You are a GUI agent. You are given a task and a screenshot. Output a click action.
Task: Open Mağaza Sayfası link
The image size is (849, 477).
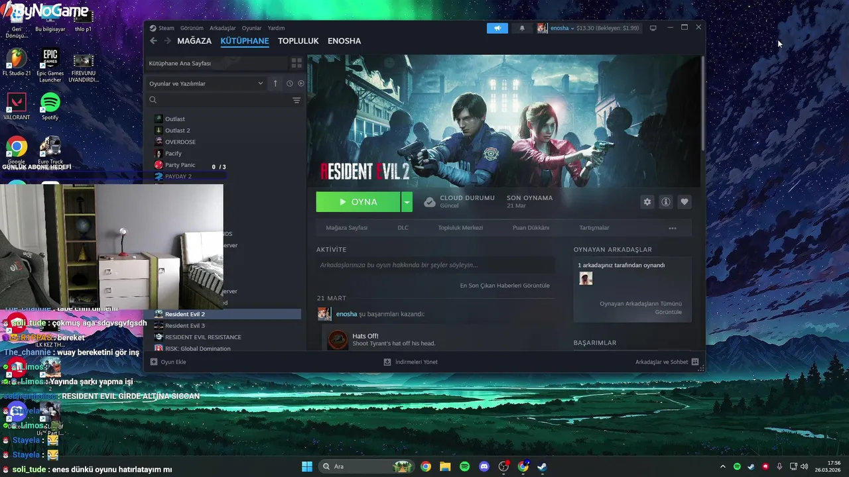(x=346, y=228)
